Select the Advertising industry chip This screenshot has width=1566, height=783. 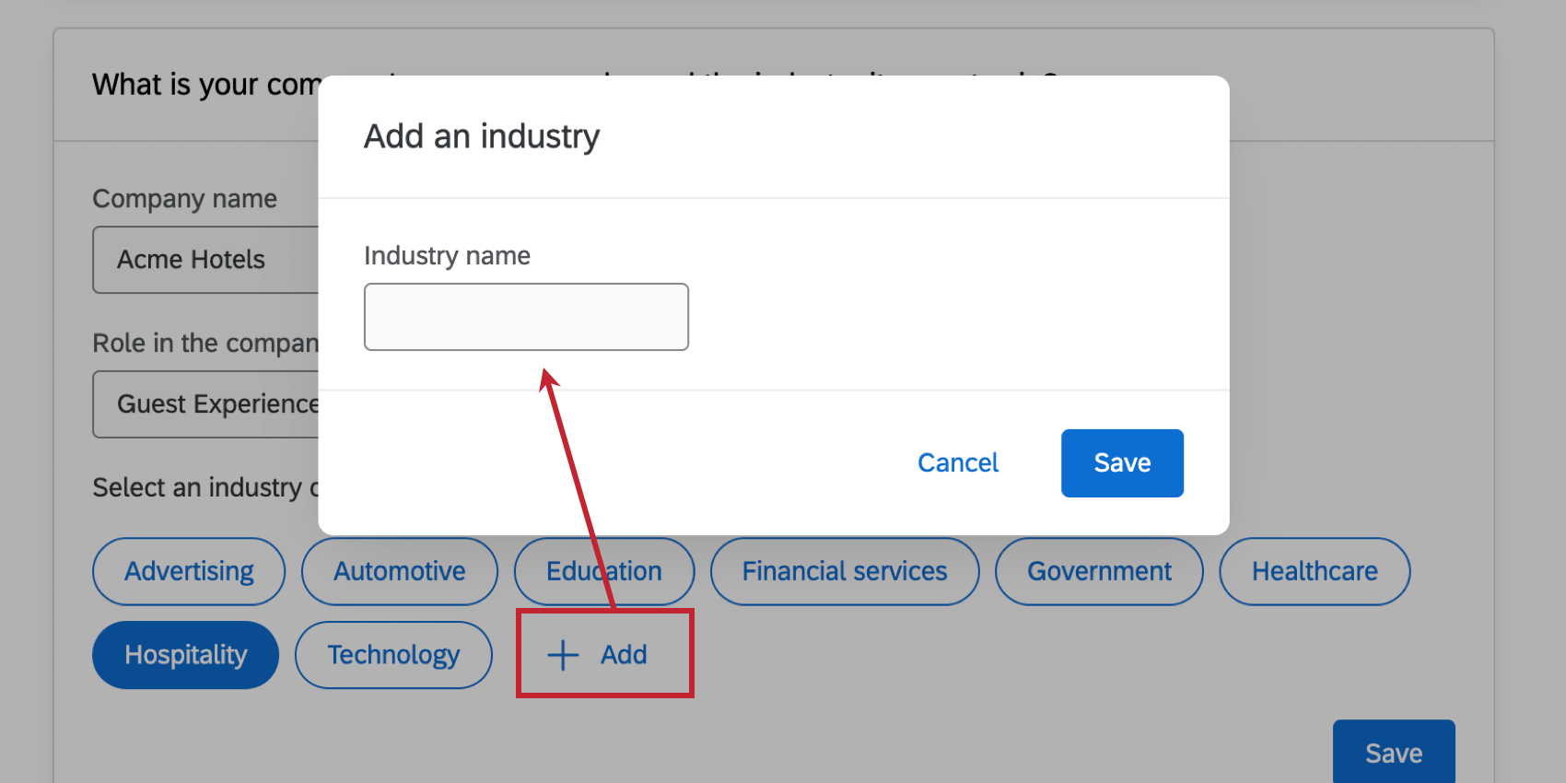tap(188, 571)
